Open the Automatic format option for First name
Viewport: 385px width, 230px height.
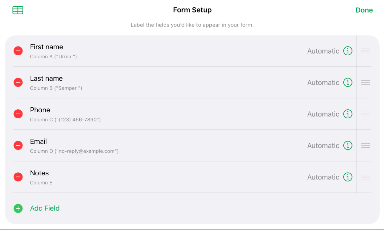(x=323, y=51)
